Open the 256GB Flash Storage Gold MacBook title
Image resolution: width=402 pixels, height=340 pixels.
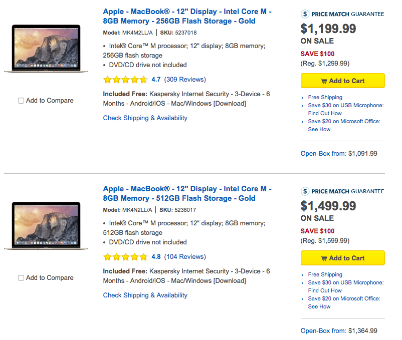pos(187,16)
